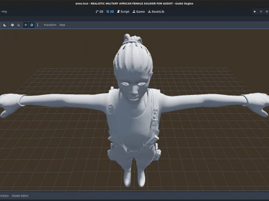
Task: Stop the running project
Action: click(x=267, y=12)
